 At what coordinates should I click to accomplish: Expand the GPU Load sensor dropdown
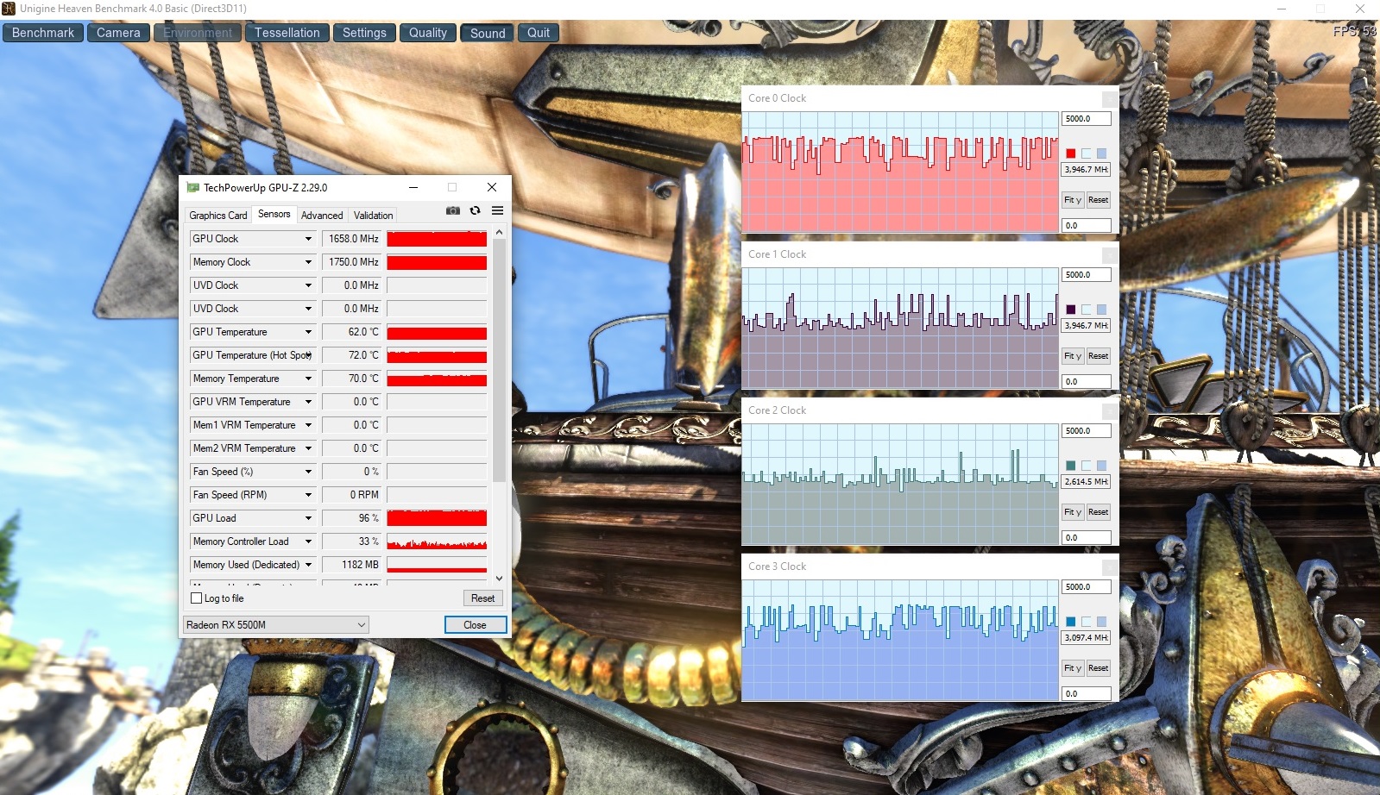pyautogui.click(x=308, y=518)
